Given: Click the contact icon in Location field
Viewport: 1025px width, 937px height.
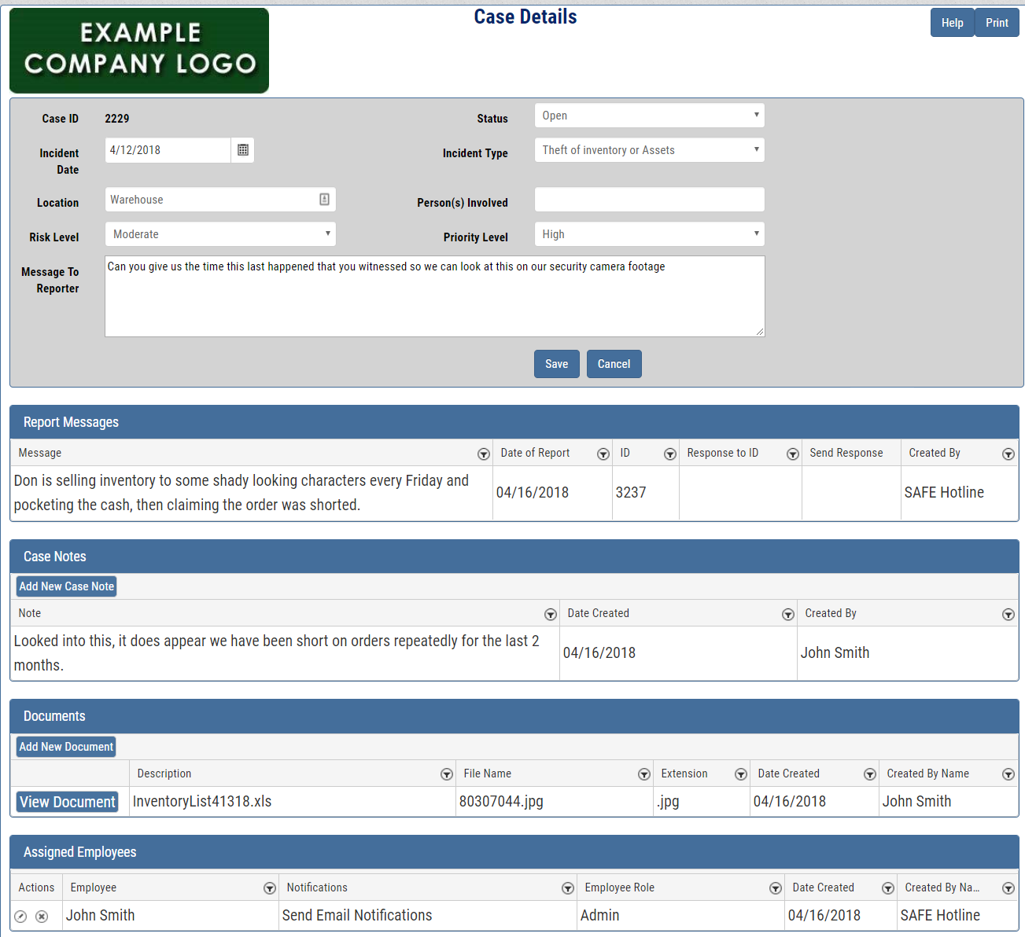Looking at the screenshot, I should pyautogui.click(x=324, y=200).
